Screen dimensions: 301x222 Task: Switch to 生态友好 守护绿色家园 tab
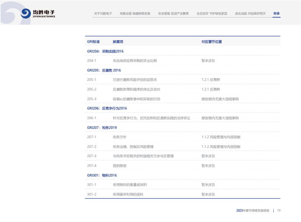point(212,13)
